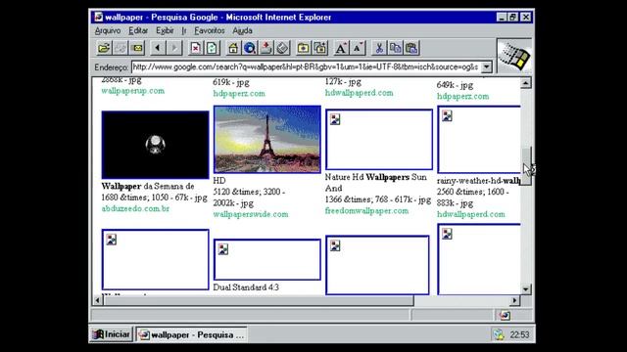Follow the abduzeedo.com.br link
The width and height of the screenshot is (627, 352).
tap(135, 208)
